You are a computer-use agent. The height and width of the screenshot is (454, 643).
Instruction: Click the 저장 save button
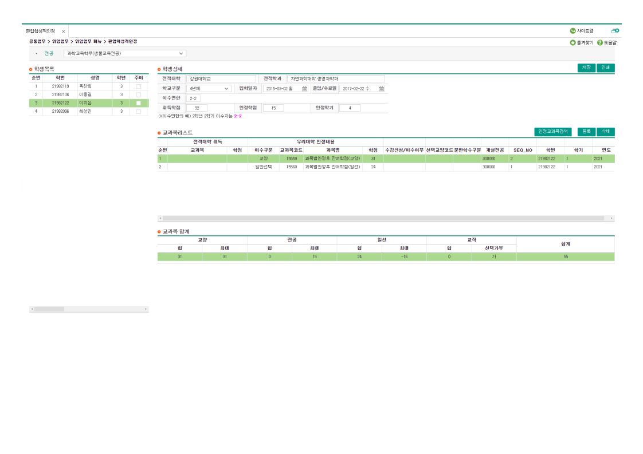pyautogui.click(x=586, y=68)
